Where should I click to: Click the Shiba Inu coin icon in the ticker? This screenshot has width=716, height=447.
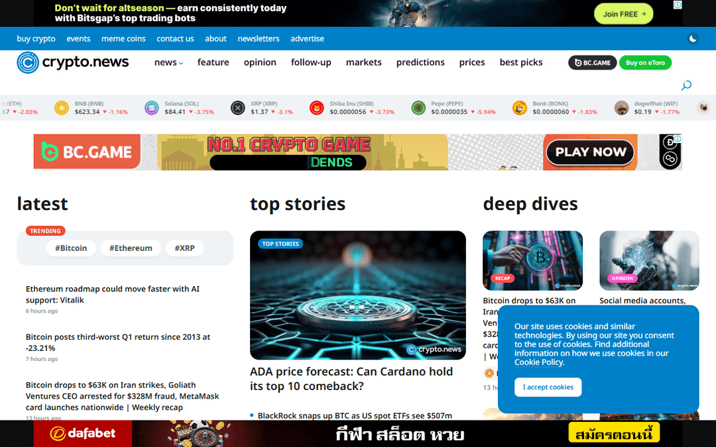point(316,108)
